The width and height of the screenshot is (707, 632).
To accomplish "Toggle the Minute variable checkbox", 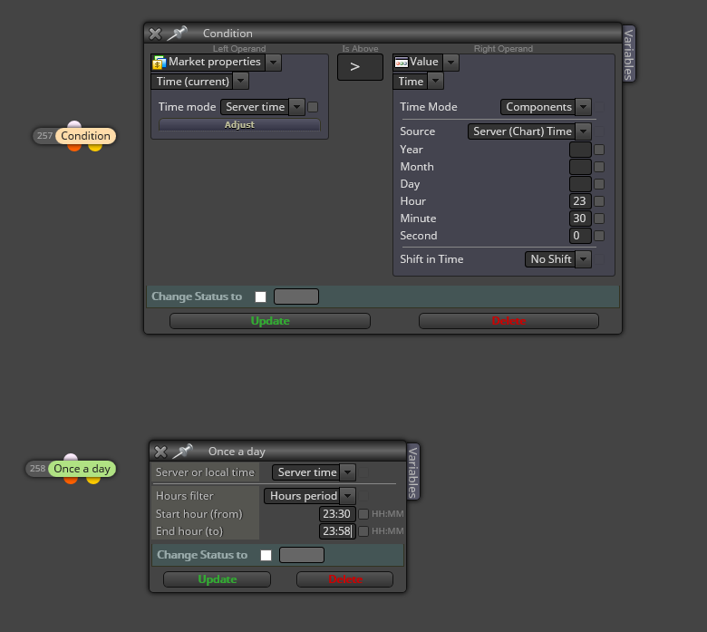I will click(x=599, y=219).
